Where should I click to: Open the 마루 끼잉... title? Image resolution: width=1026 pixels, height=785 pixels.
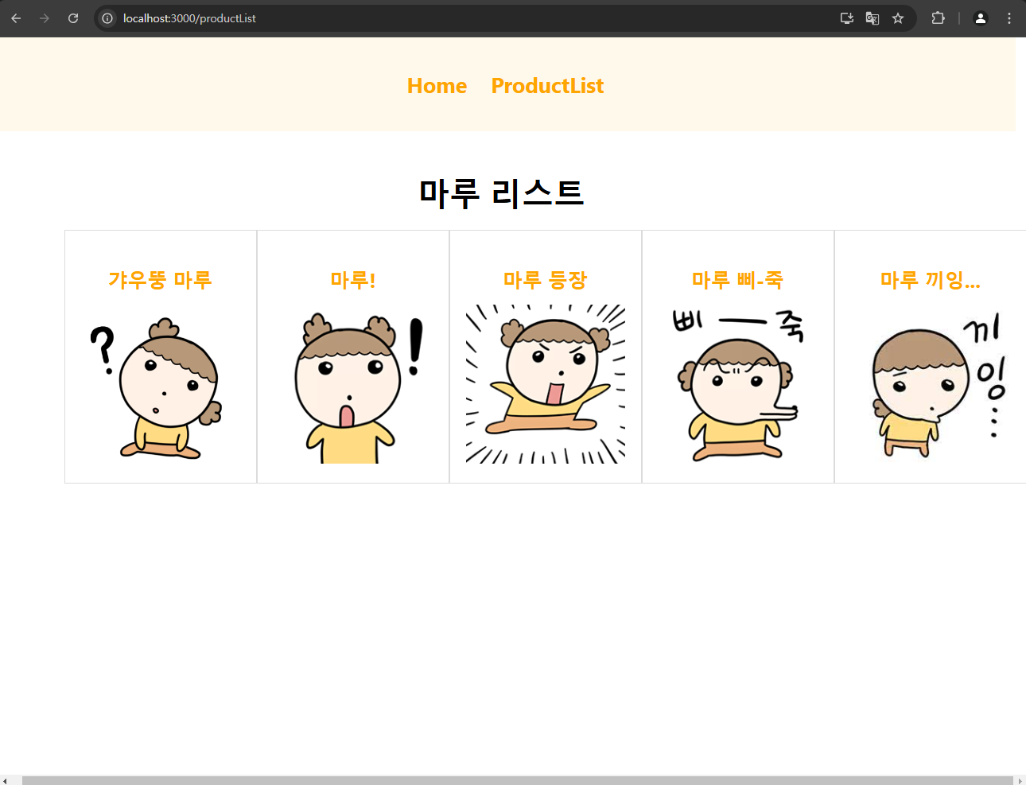[x=930, y=280]
